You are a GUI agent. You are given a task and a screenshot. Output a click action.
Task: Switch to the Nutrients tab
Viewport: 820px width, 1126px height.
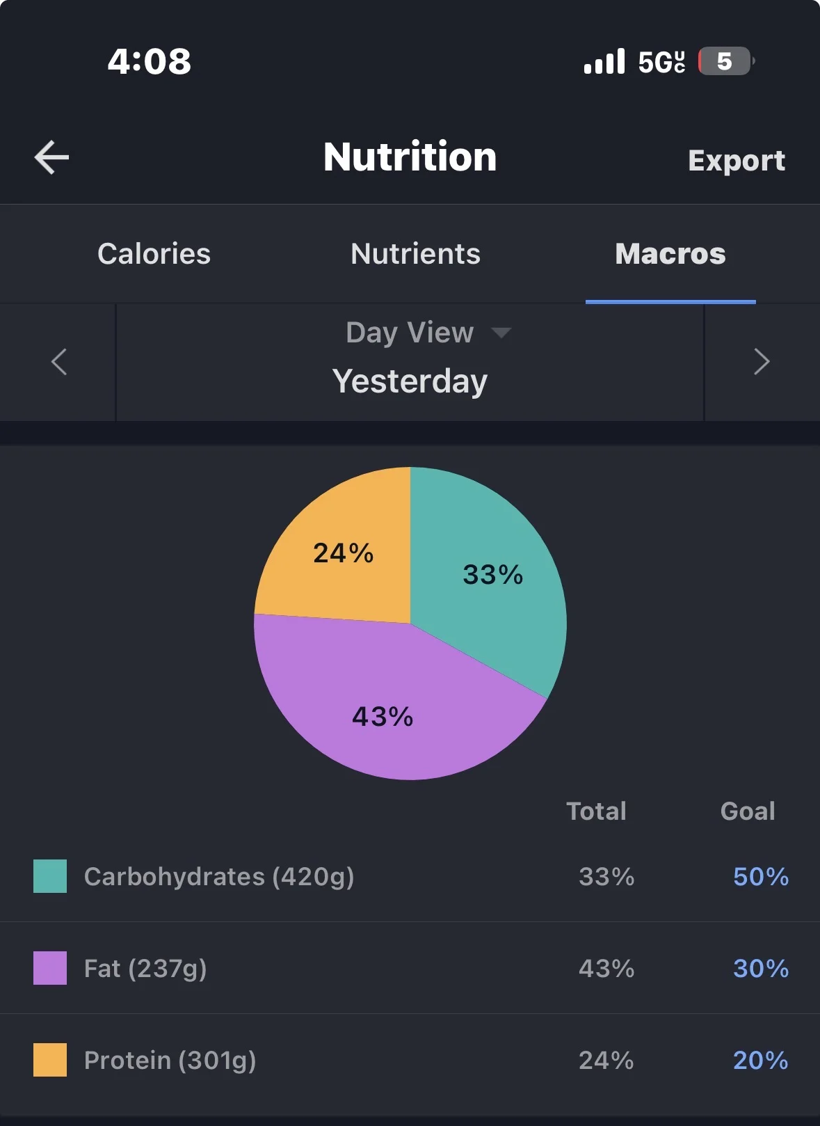[415, 254]
